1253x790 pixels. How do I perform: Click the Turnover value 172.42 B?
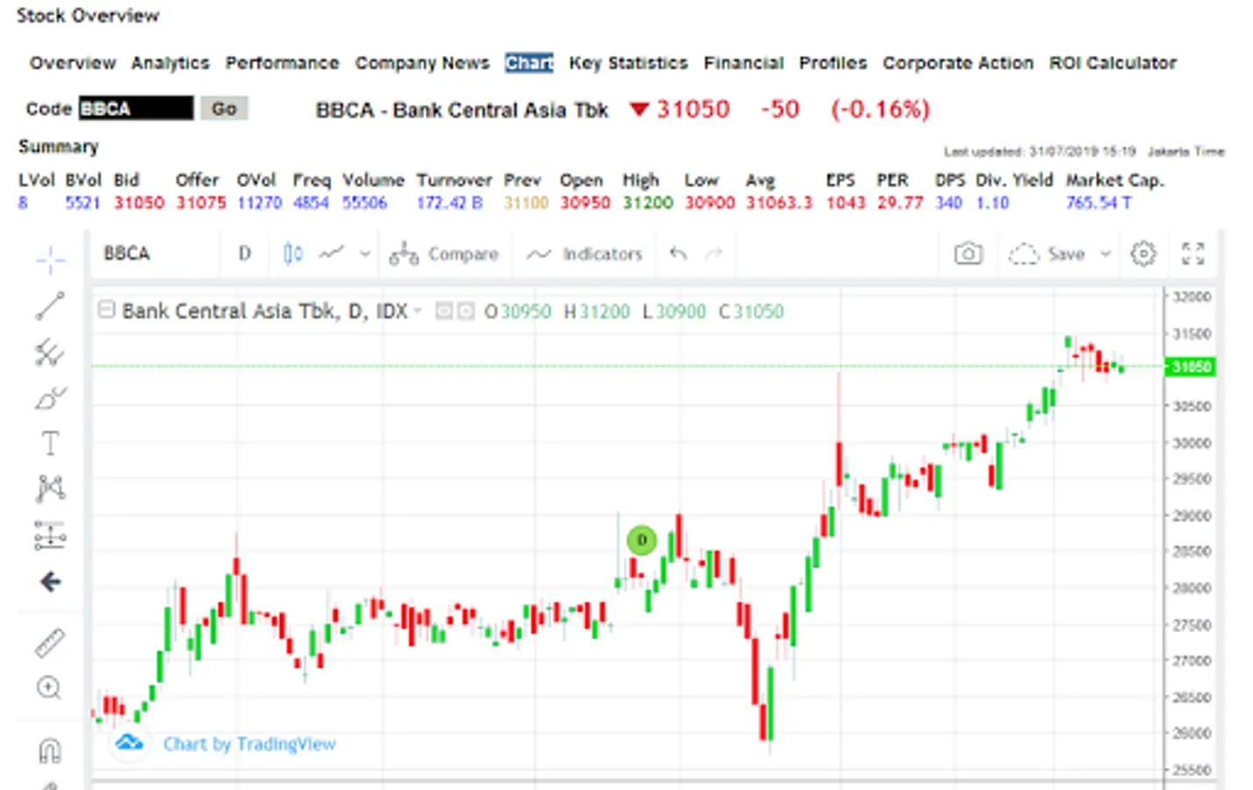[450, 203]
